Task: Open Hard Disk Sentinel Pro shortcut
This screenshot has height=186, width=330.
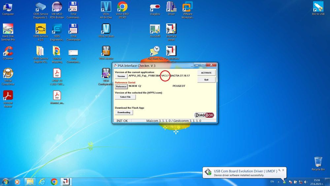Action: 8,32
